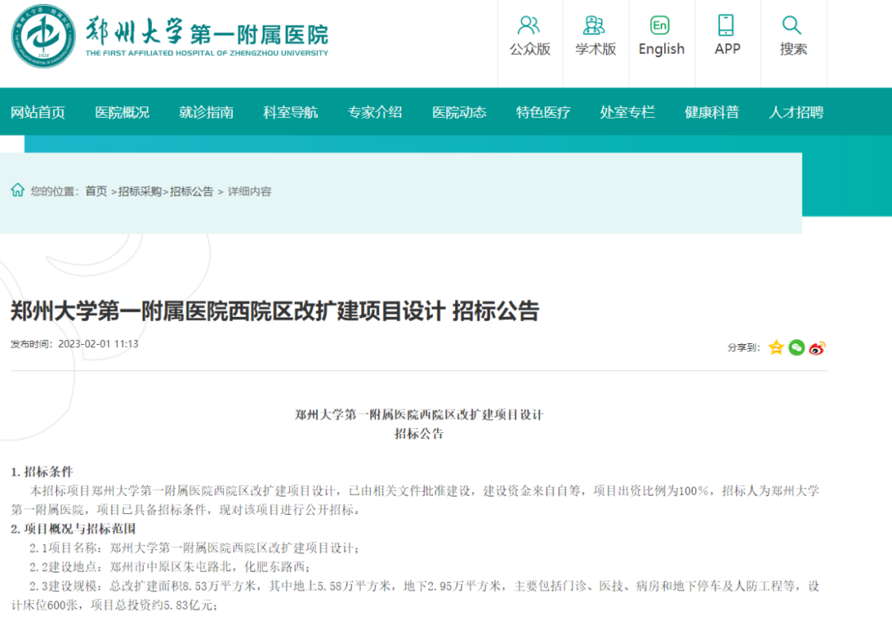Open the 学术版 academic version icon
Viewport: 892px width, 617px height.
(595, 26)
